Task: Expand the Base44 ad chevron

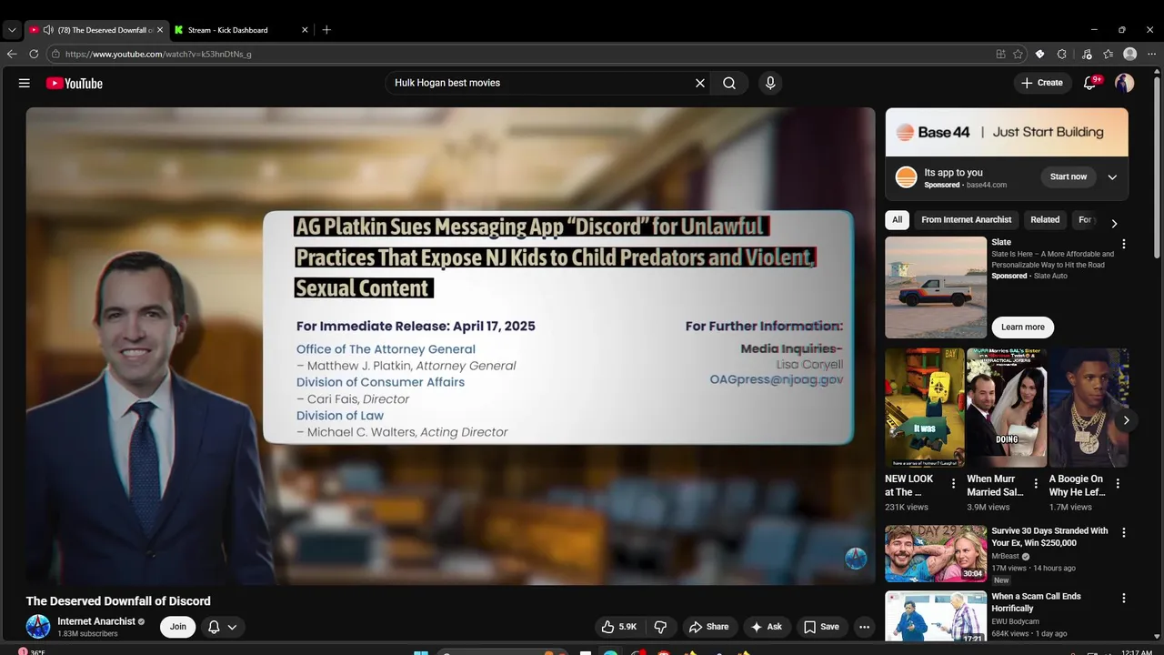Action: point(1112,177)
